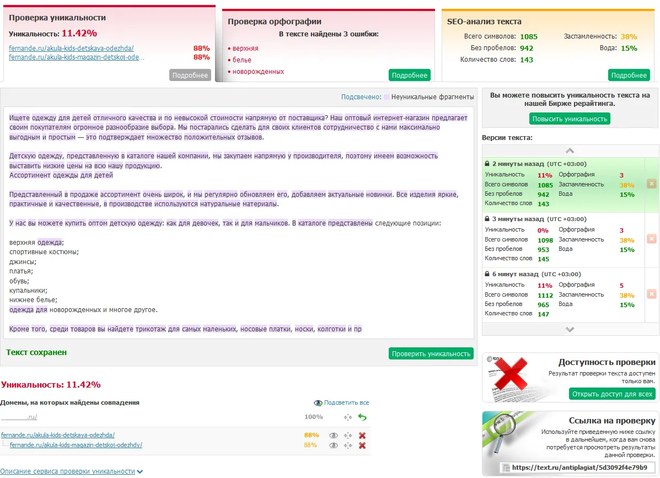Viewport: 660px width, 478px height.
Task: Click the 'Вода: 15%' value in SEO panel
Action: [629, 49]
